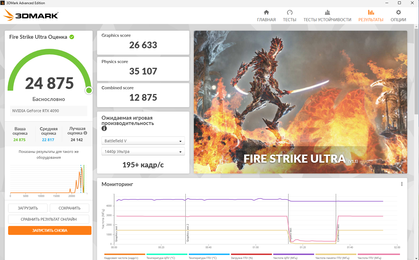Click the 3DMark logo
The image size is (419, 260).
click(31, 15)
